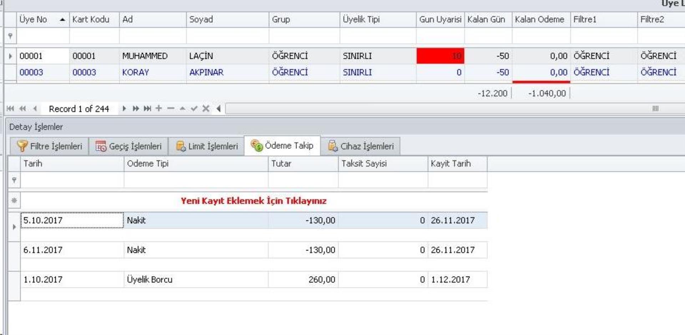
Task: Click the Soyad filter row field
Action: pyautogui.click(x=227, y=36)
